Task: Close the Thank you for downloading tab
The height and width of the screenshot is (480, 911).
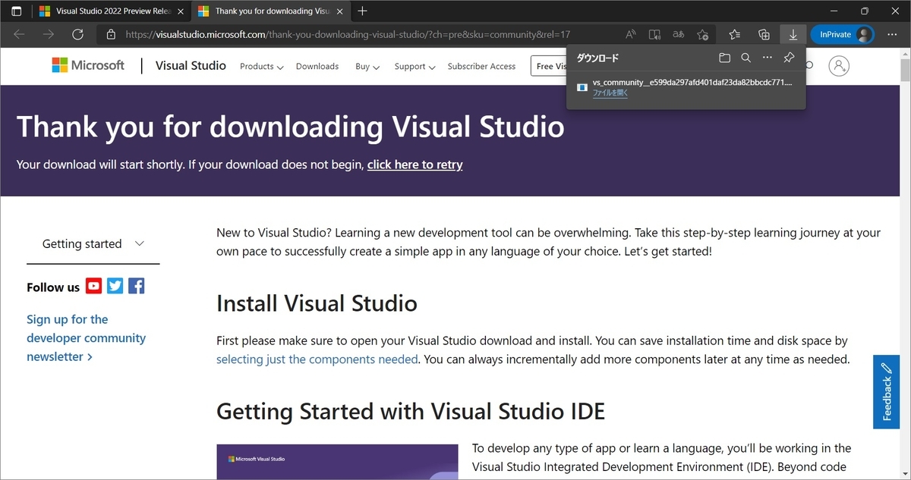Action: coord(339,11)
